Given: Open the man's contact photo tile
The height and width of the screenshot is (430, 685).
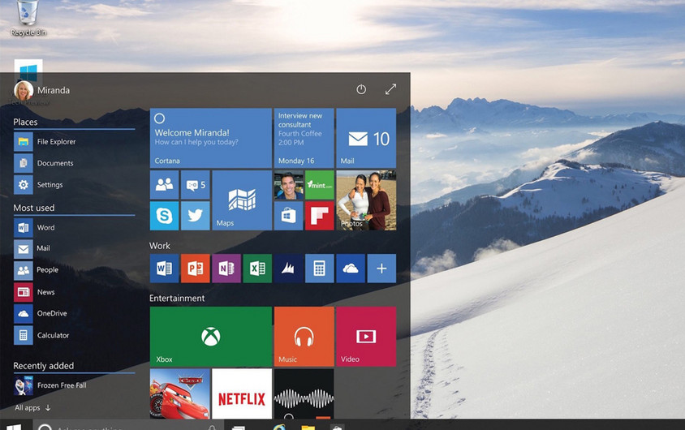Looking at the screenshot, I should tap(289, 185).
